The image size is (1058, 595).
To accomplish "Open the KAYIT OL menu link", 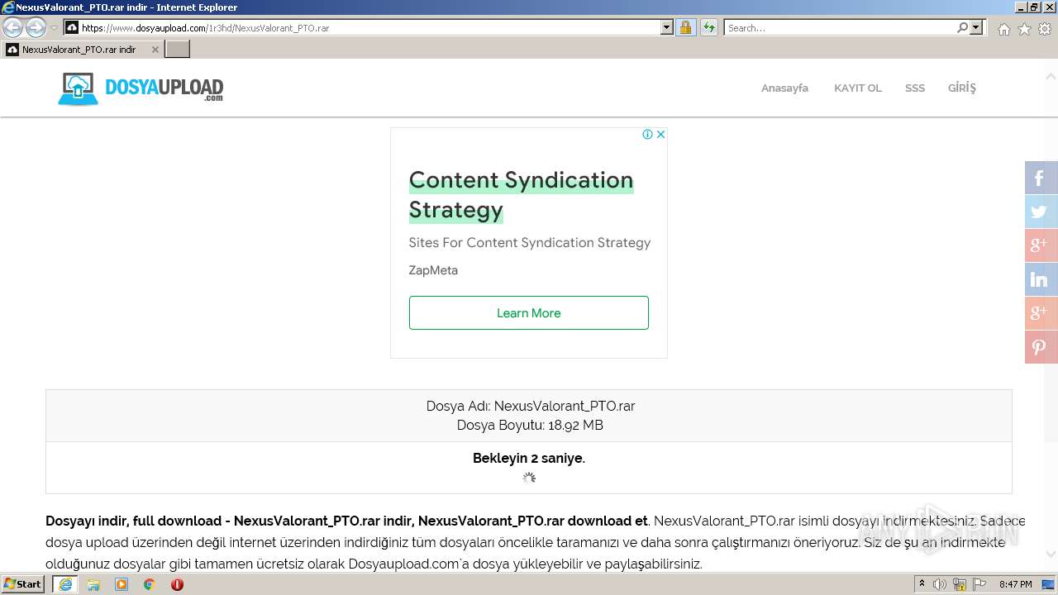I will pyautogui.click(x=857, y=88).
